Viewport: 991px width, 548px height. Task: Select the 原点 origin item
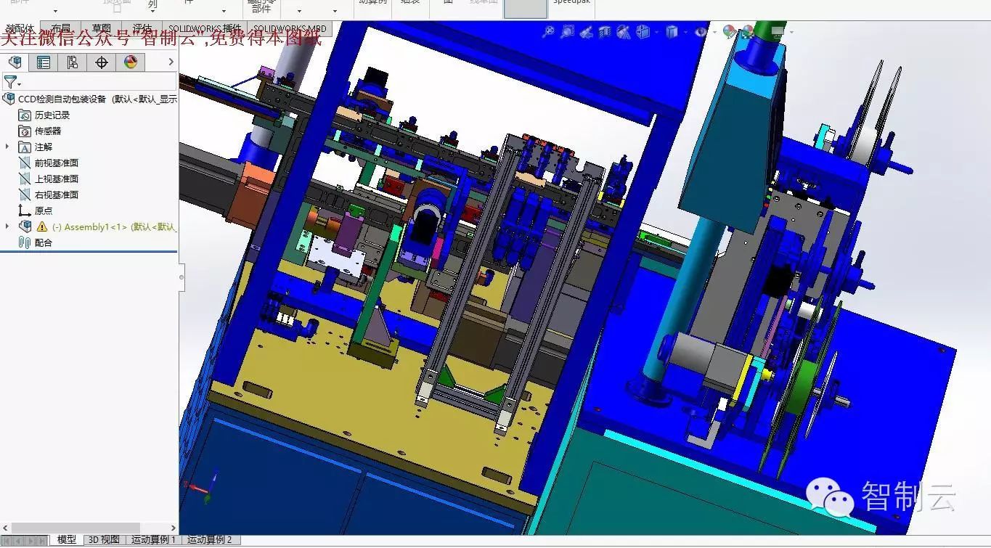click(35, 210)
